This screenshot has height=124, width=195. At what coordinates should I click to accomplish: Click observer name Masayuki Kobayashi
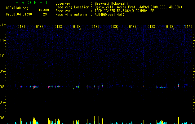click(x=111, y=3)
